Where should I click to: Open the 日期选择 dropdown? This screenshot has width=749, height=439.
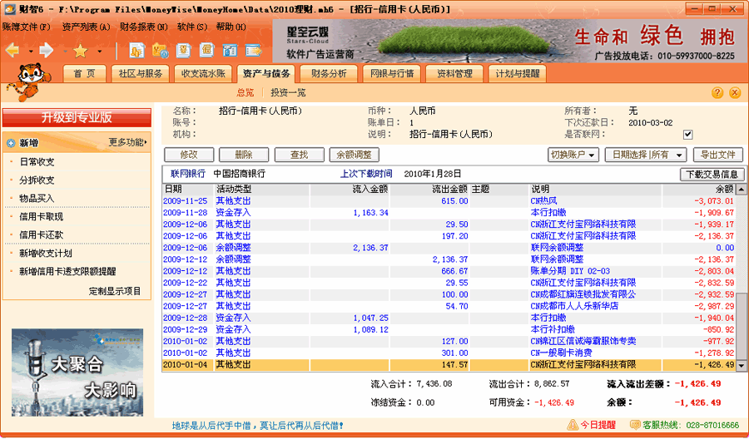tap(645, 155)
